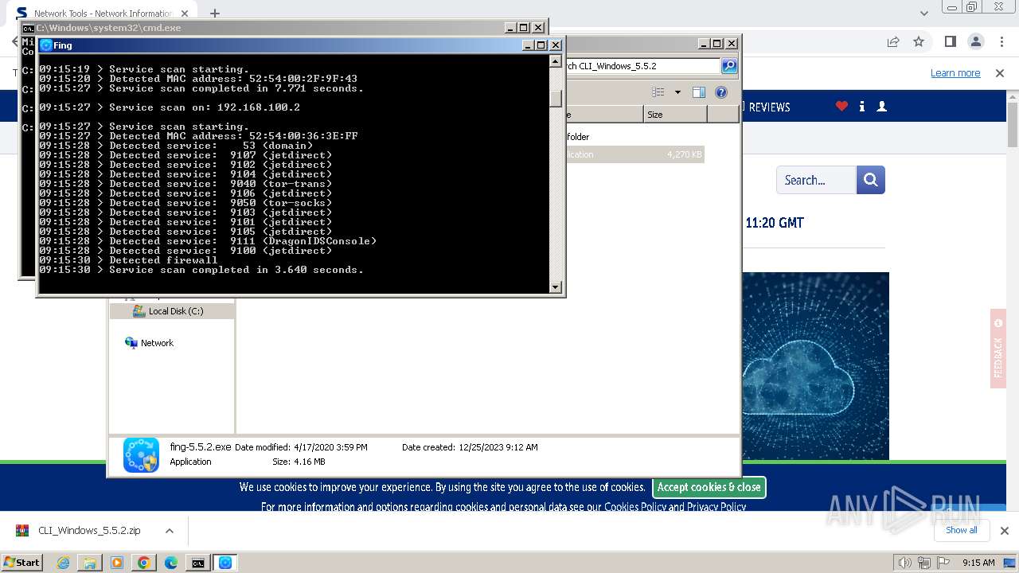The image size is (1019, 573).
Task: Open view options dropdown arrow in Explorer
Action: [677, 92]
